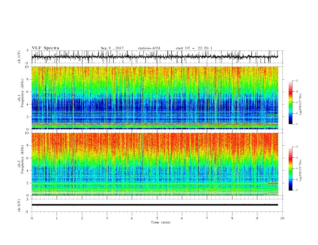The width and height of the screenshot is (318, 245).
Task: Click the 'station=ATH' label
Action: tap(149, 48)
